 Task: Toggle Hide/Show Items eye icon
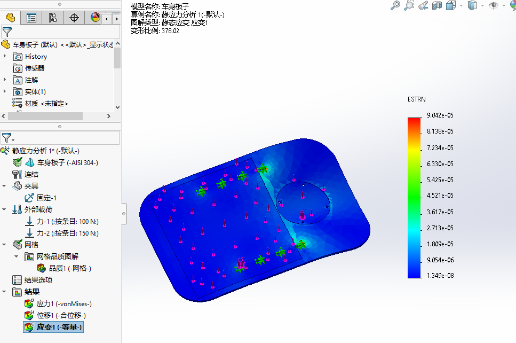[493, 5]
